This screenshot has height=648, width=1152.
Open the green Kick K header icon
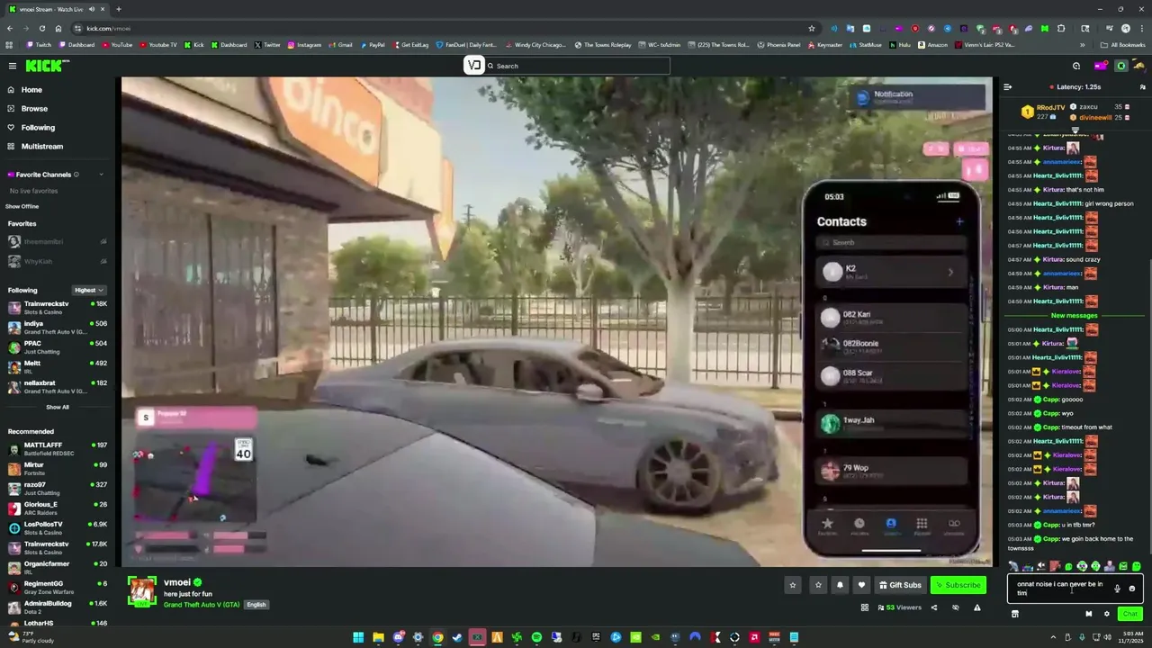(x=1121, y=66)
